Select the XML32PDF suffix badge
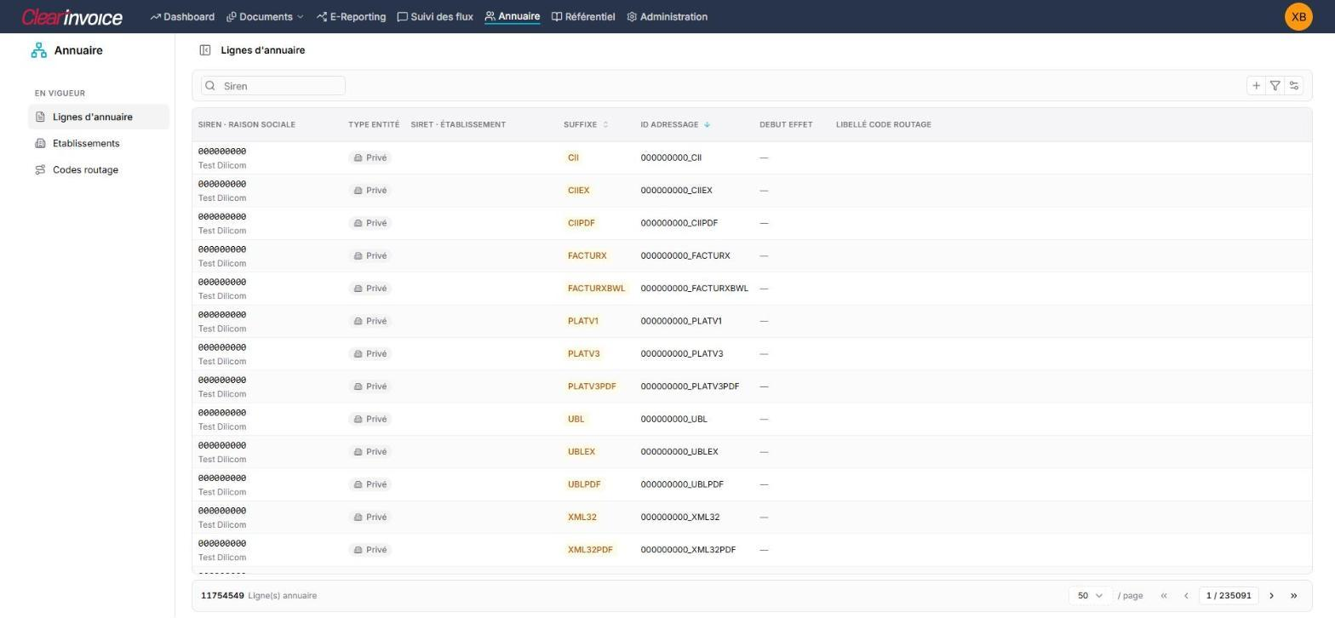This screenshot has height=618, width=1335. click(x=590, y=550)
